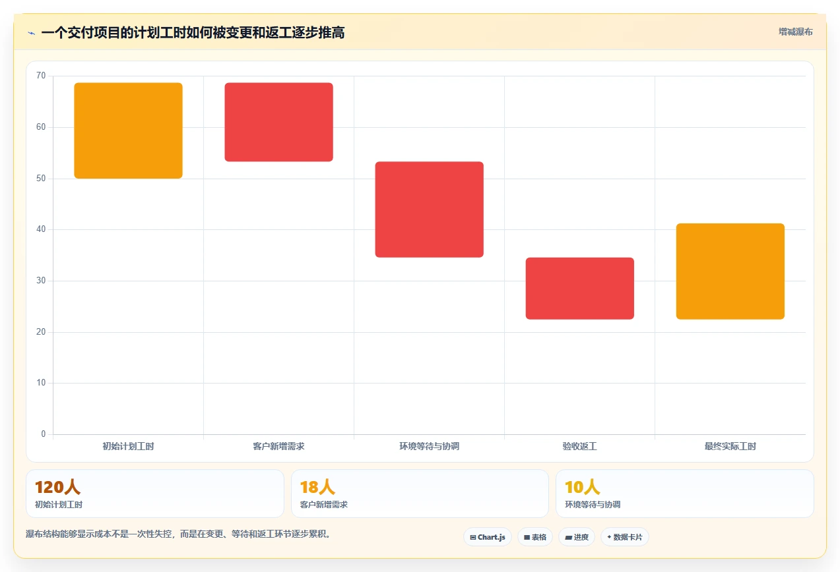The width and height of the screenshot is (840, 572).
Task: Click the chart title about 计划工时
Action: point(193,32)
